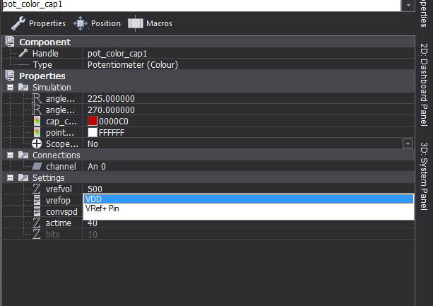Click the Handle wrench icon
Viewport: 433px width, 306px height.
(23, 53)
